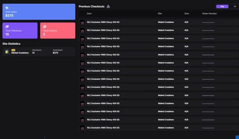Screen dimensions: 239x139
Task: Click the Shopify bag icon for Mattel Creations
Action: coord(7,52)
